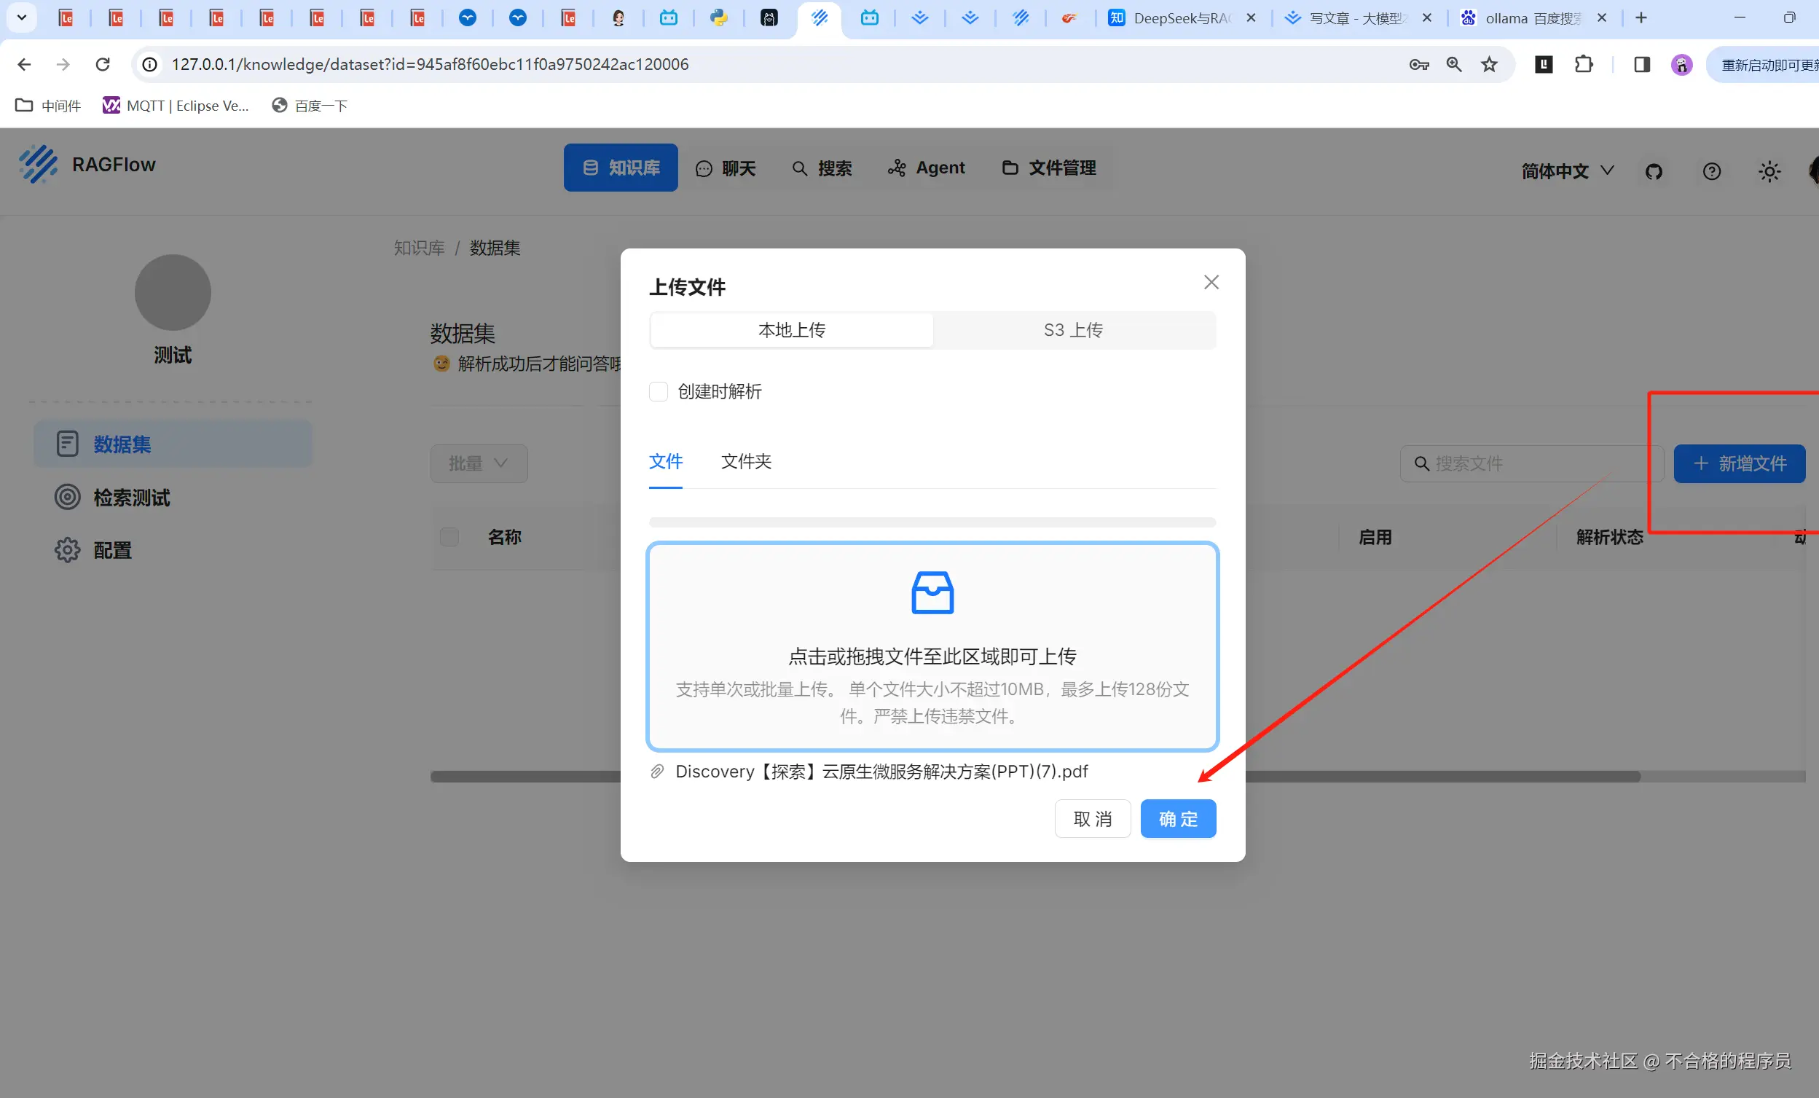Screen dimensions: 1819x1098
Task: Toggle the browser side panel button
Action: [1641, 65]
